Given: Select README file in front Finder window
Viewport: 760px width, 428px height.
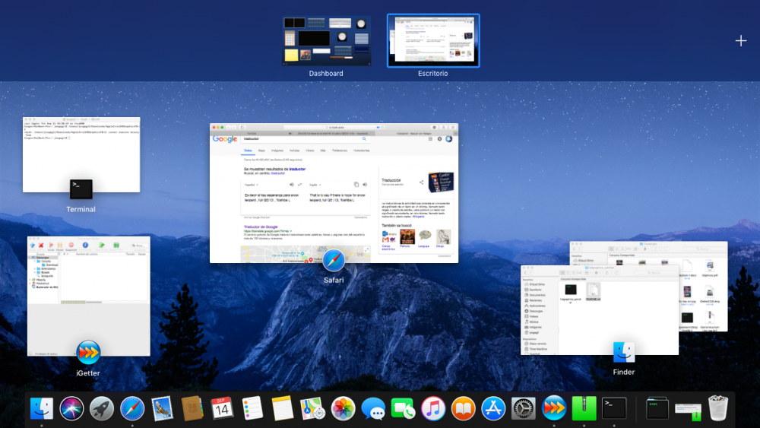Looking at the screenshot, I should (x=594, y=292).
